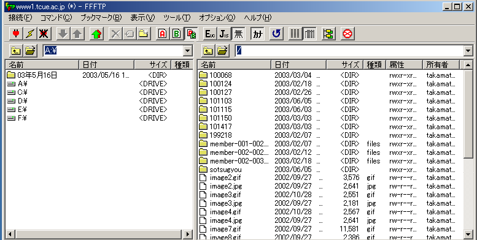477x240 pixels.
Task: Click folder icon of sotsugyou directory
Action: pos(203,170)
